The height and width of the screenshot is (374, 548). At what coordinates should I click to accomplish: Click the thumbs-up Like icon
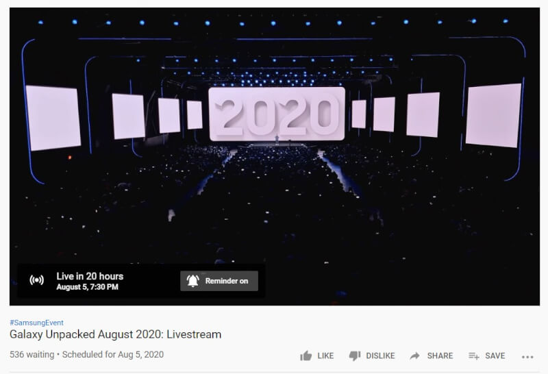tap(306, 356)
